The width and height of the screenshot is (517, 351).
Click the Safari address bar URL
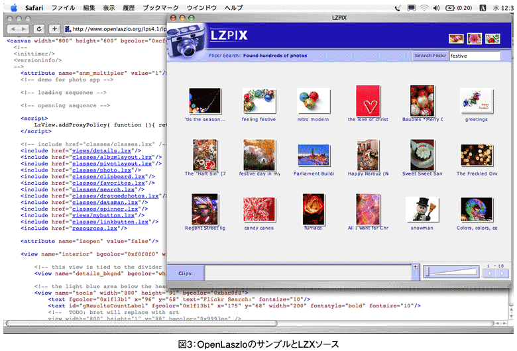[119, 29]
